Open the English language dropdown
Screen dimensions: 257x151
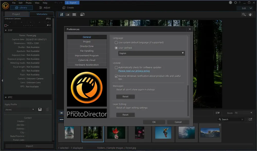[x=151, y=53]
